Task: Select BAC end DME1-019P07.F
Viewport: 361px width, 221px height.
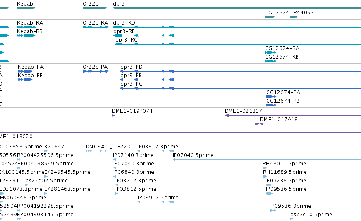Action: click(x=113, y=115)
